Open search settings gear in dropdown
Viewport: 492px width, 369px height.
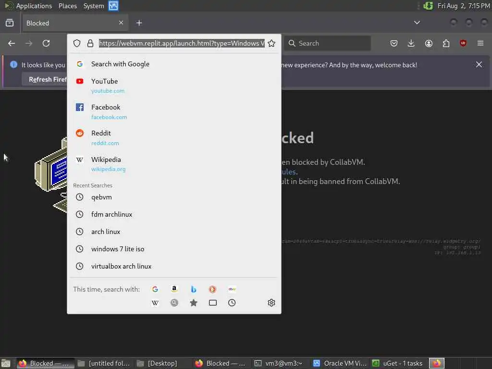click(x=271, y=303)
